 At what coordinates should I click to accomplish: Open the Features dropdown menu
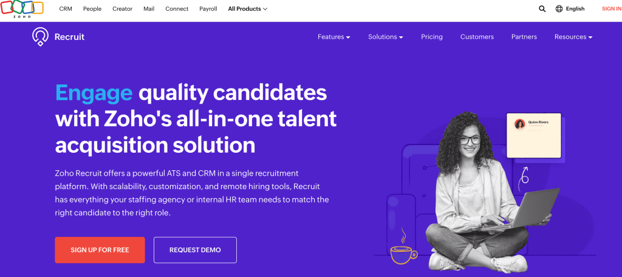pos(333,37)
